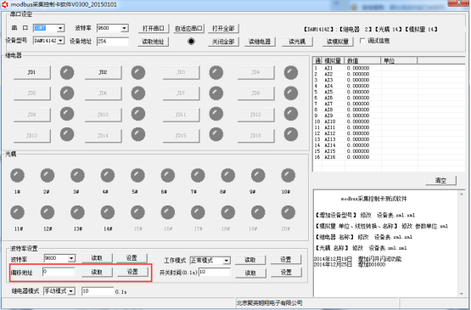The width and height of the screenshot is (471, 310).
Task: Click the 单位 column header
Action: point(399,61)
